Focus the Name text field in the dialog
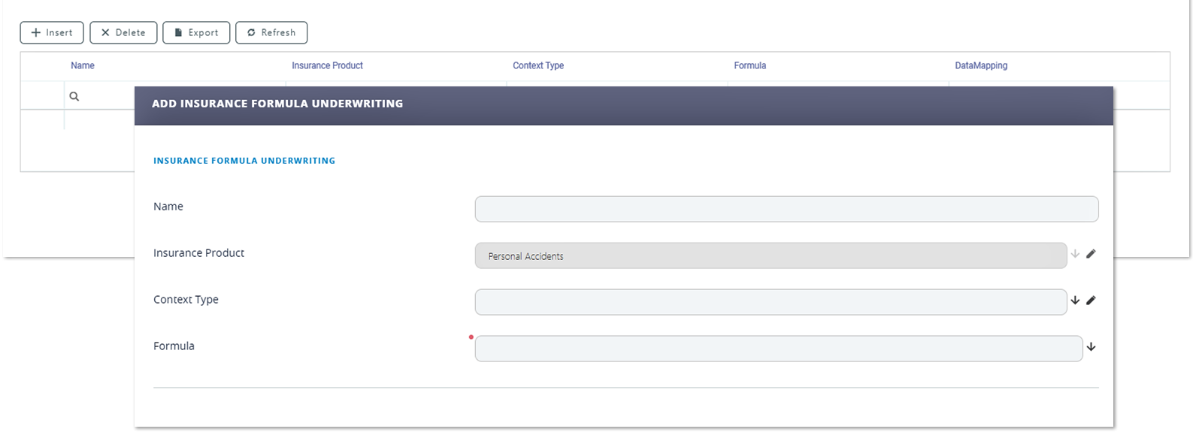1196x435 pixels. pyautogui.click(x=786, y=209)
